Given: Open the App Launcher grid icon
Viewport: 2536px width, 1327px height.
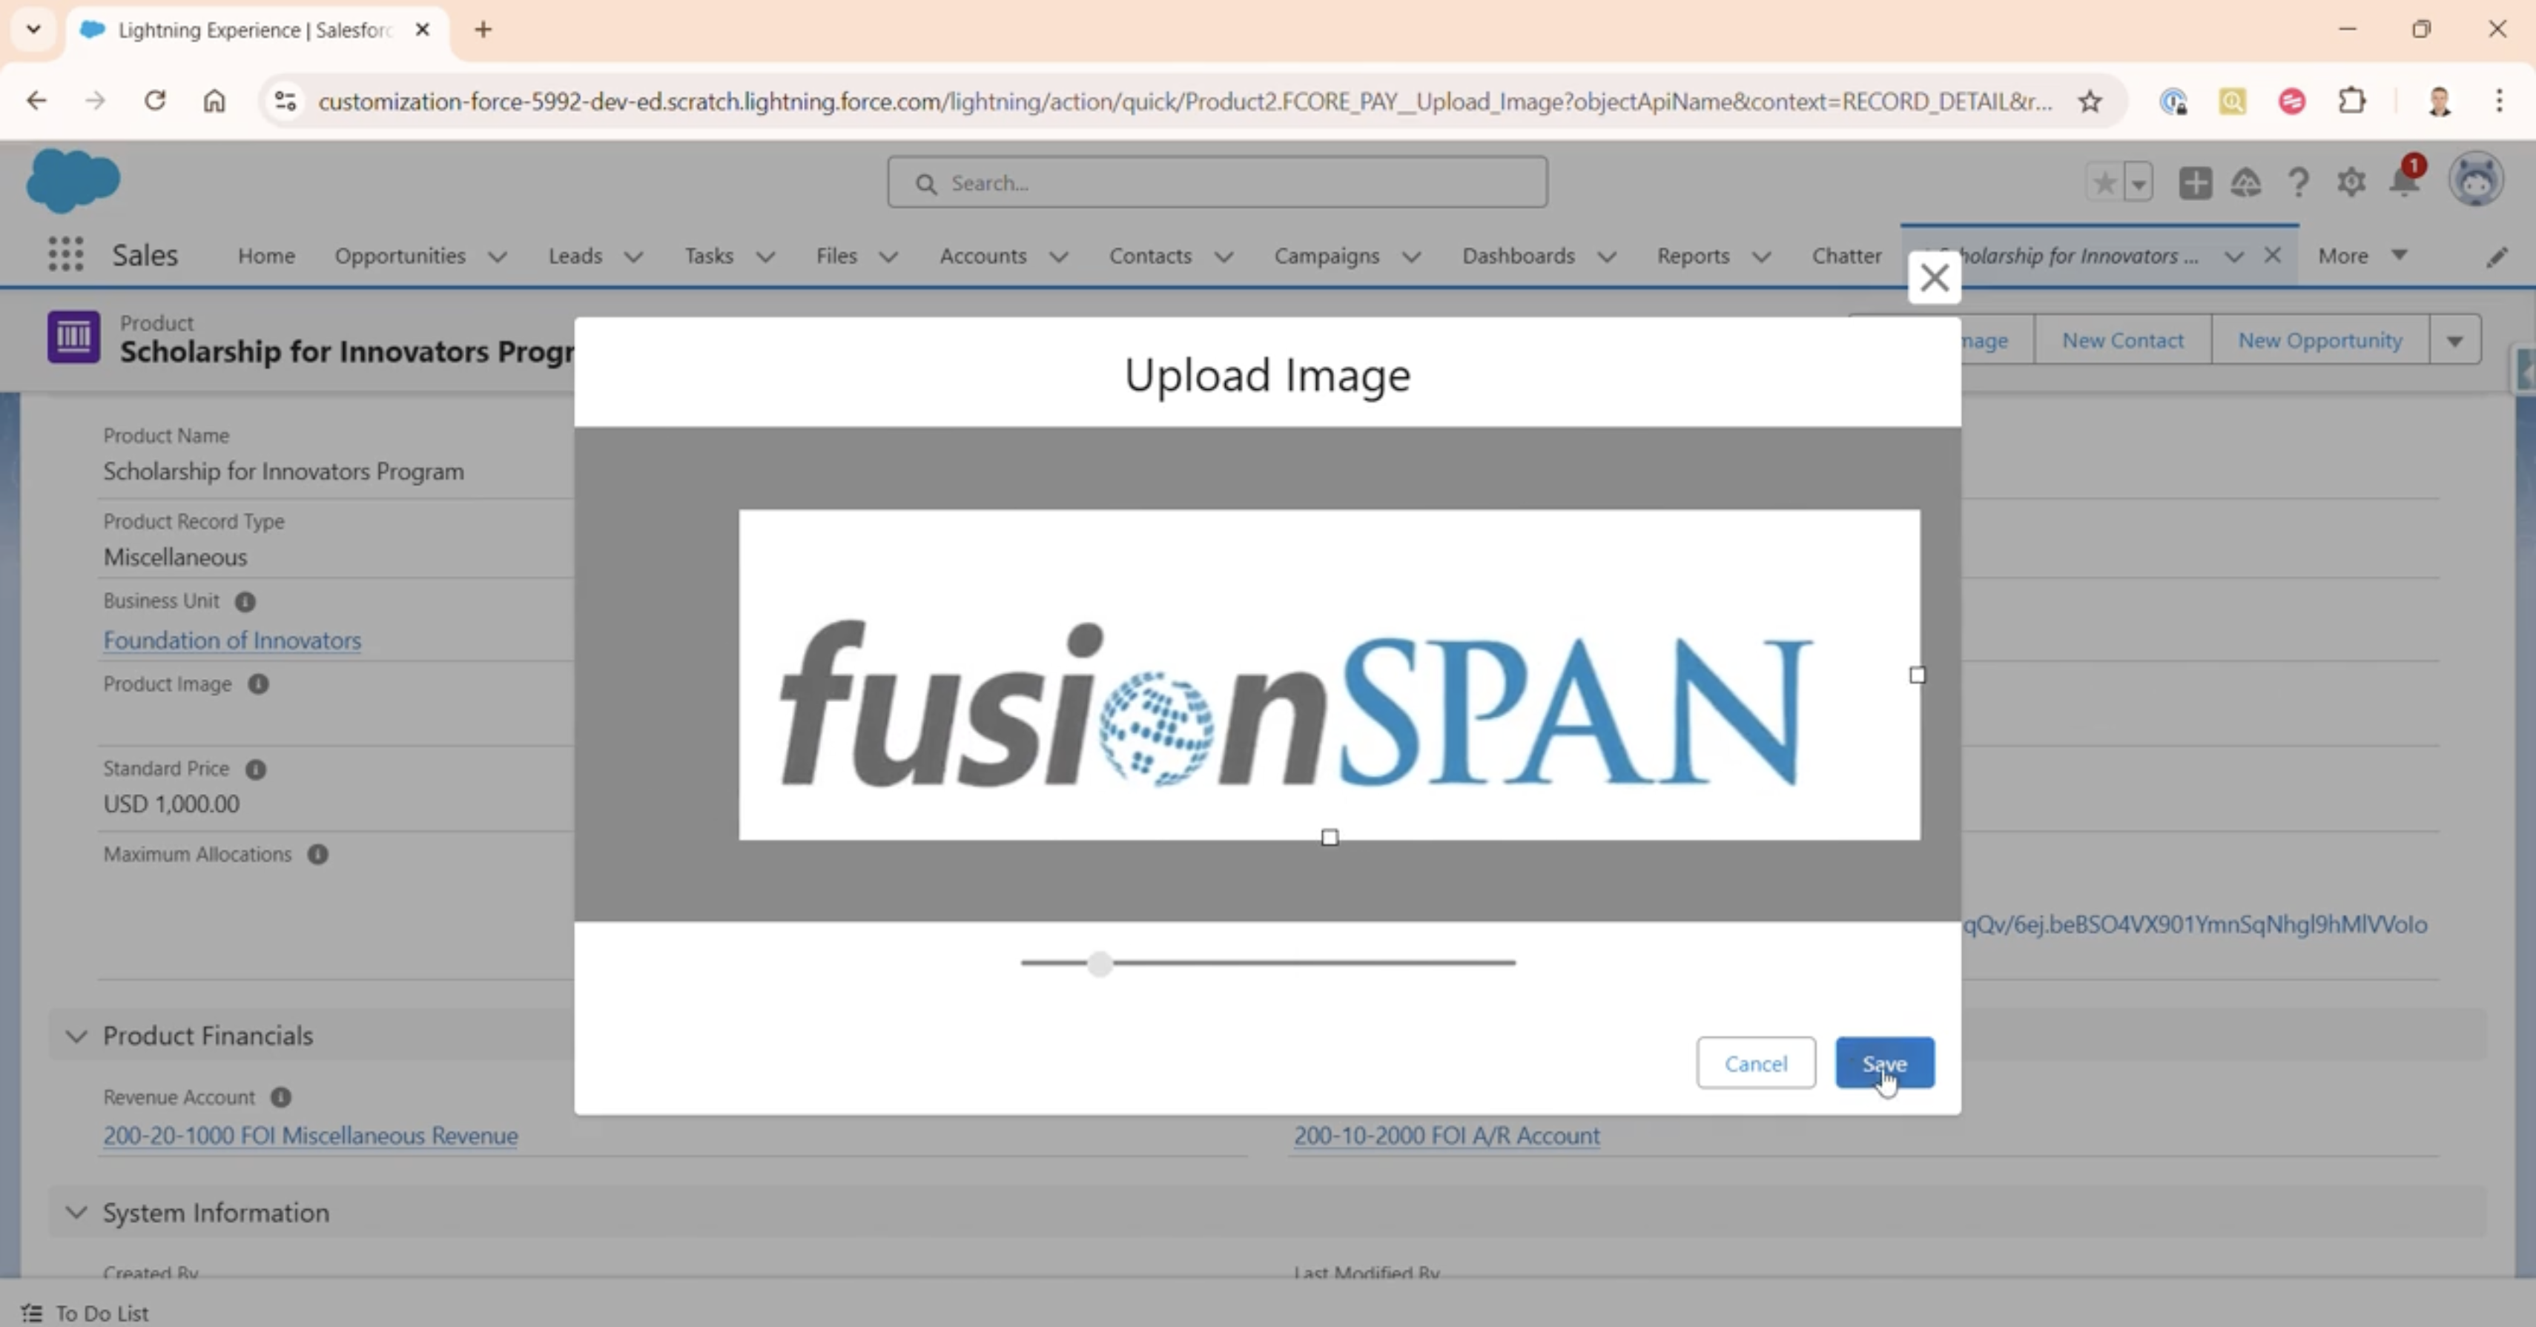Looking at the screenshot, I should (66, 255).
